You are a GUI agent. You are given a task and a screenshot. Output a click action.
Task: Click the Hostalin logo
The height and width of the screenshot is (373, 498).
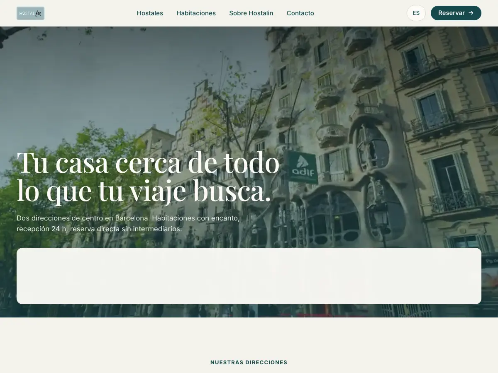[x=30, y=13]
